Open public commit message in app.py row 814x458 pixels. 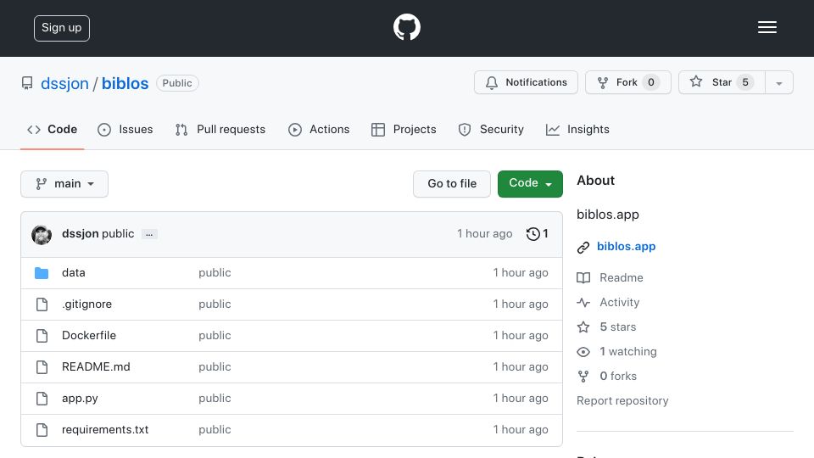(215, 399)
